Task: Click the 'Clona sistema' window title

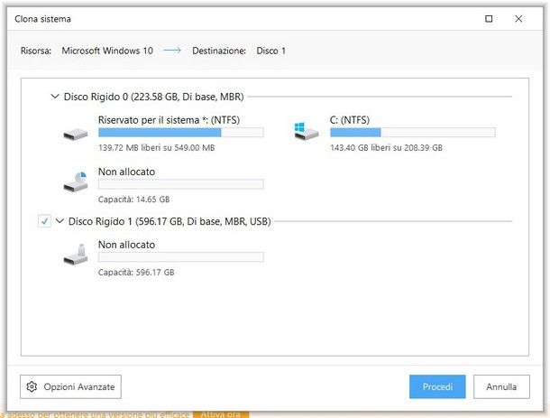Action: (42, 19)
